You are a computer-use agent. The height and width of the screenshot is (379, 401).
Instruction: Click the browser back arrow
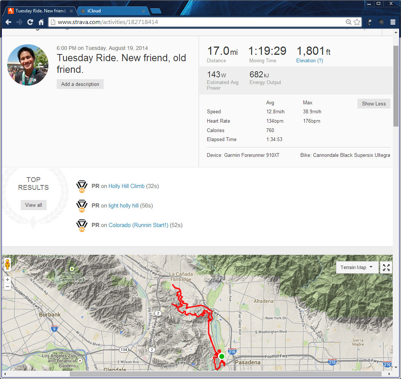pyautogui.click(x=8, y=22)
